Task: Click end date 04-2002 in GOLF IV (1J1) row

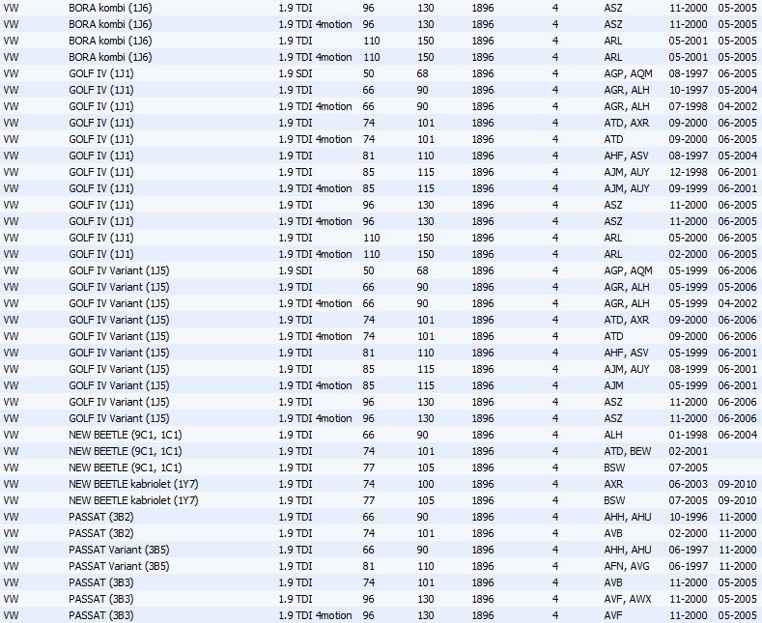Action: tap(737, 106)
